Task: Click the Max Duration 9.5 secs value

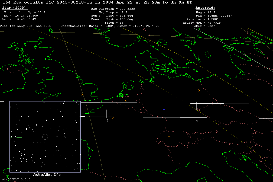Action: (113, 9)
